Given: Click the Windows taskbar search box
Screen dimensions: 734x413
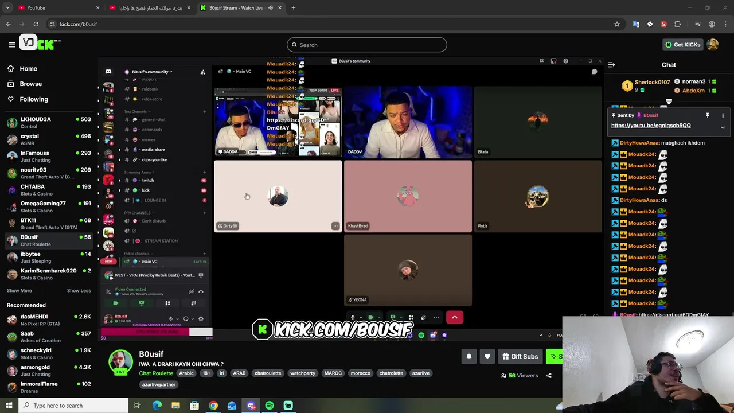Looking at the screenshot, I should click(x=73, y=406).
